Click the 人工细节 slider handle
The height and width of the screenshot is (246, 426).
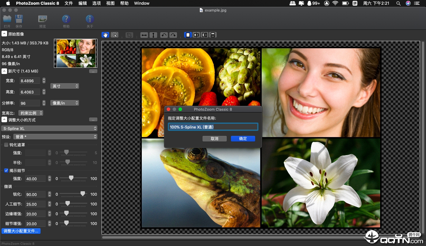67,204
